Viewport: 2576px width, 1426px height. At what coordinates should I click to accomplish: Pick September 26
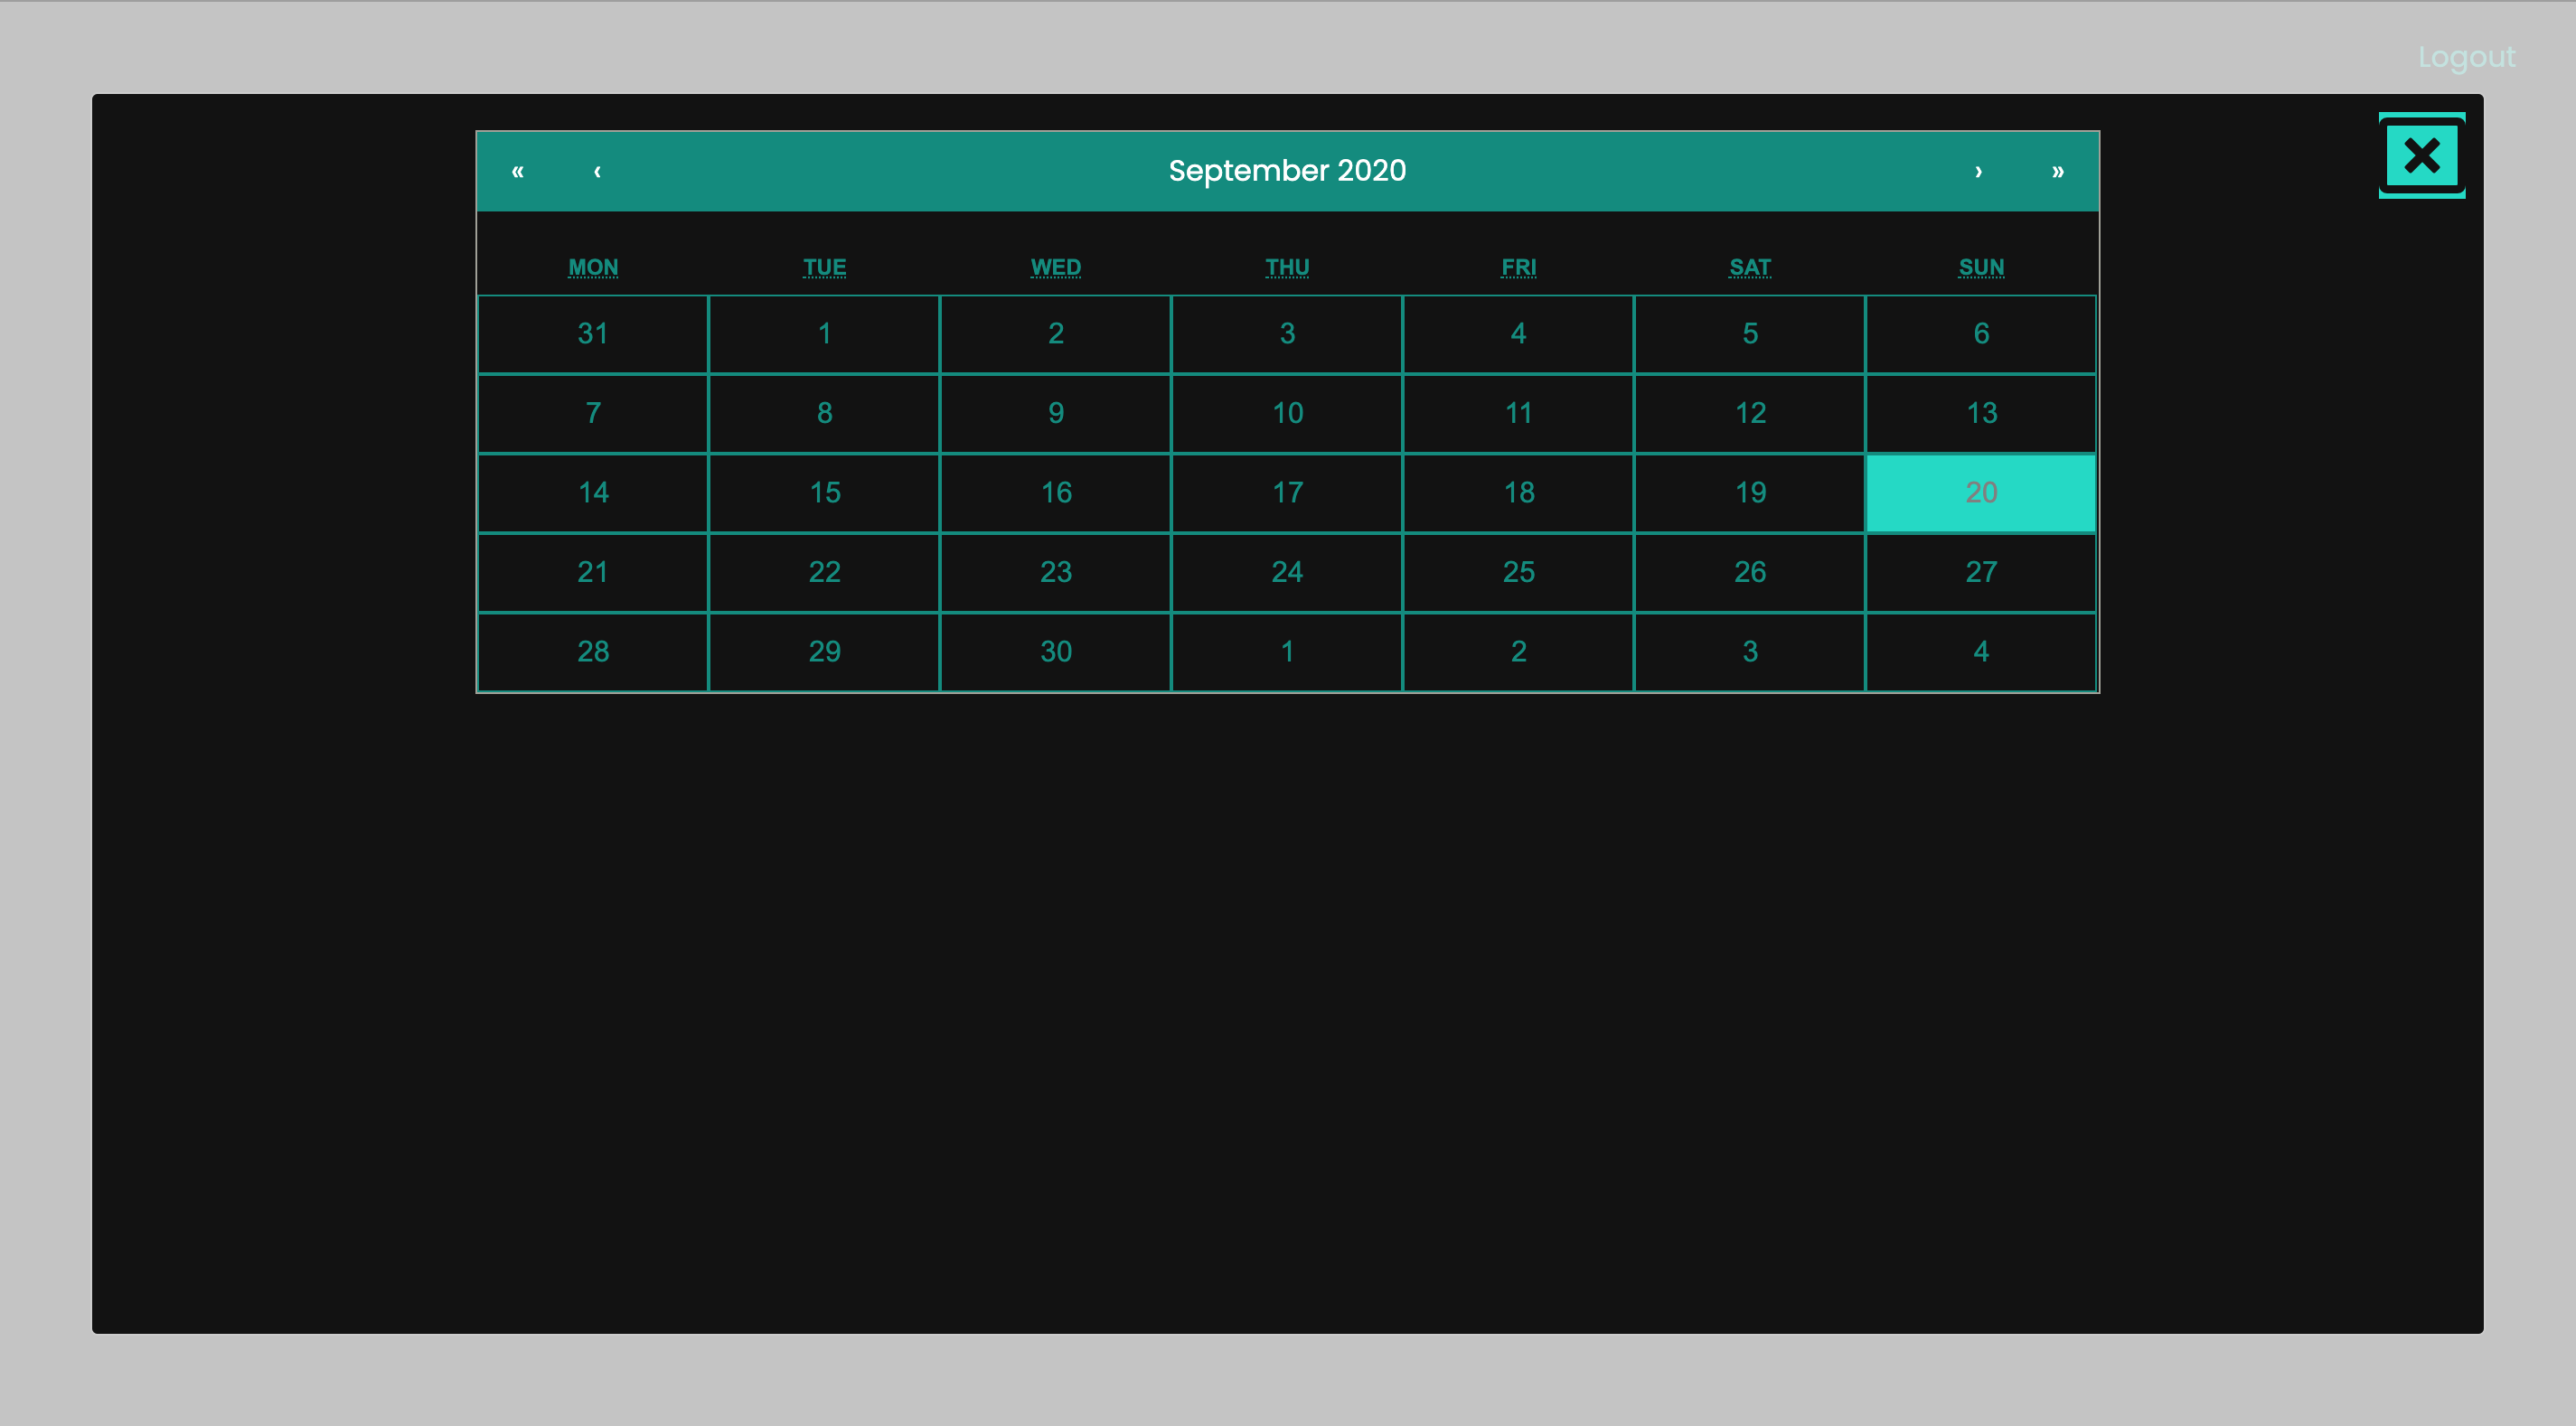tap(1750, 572)
